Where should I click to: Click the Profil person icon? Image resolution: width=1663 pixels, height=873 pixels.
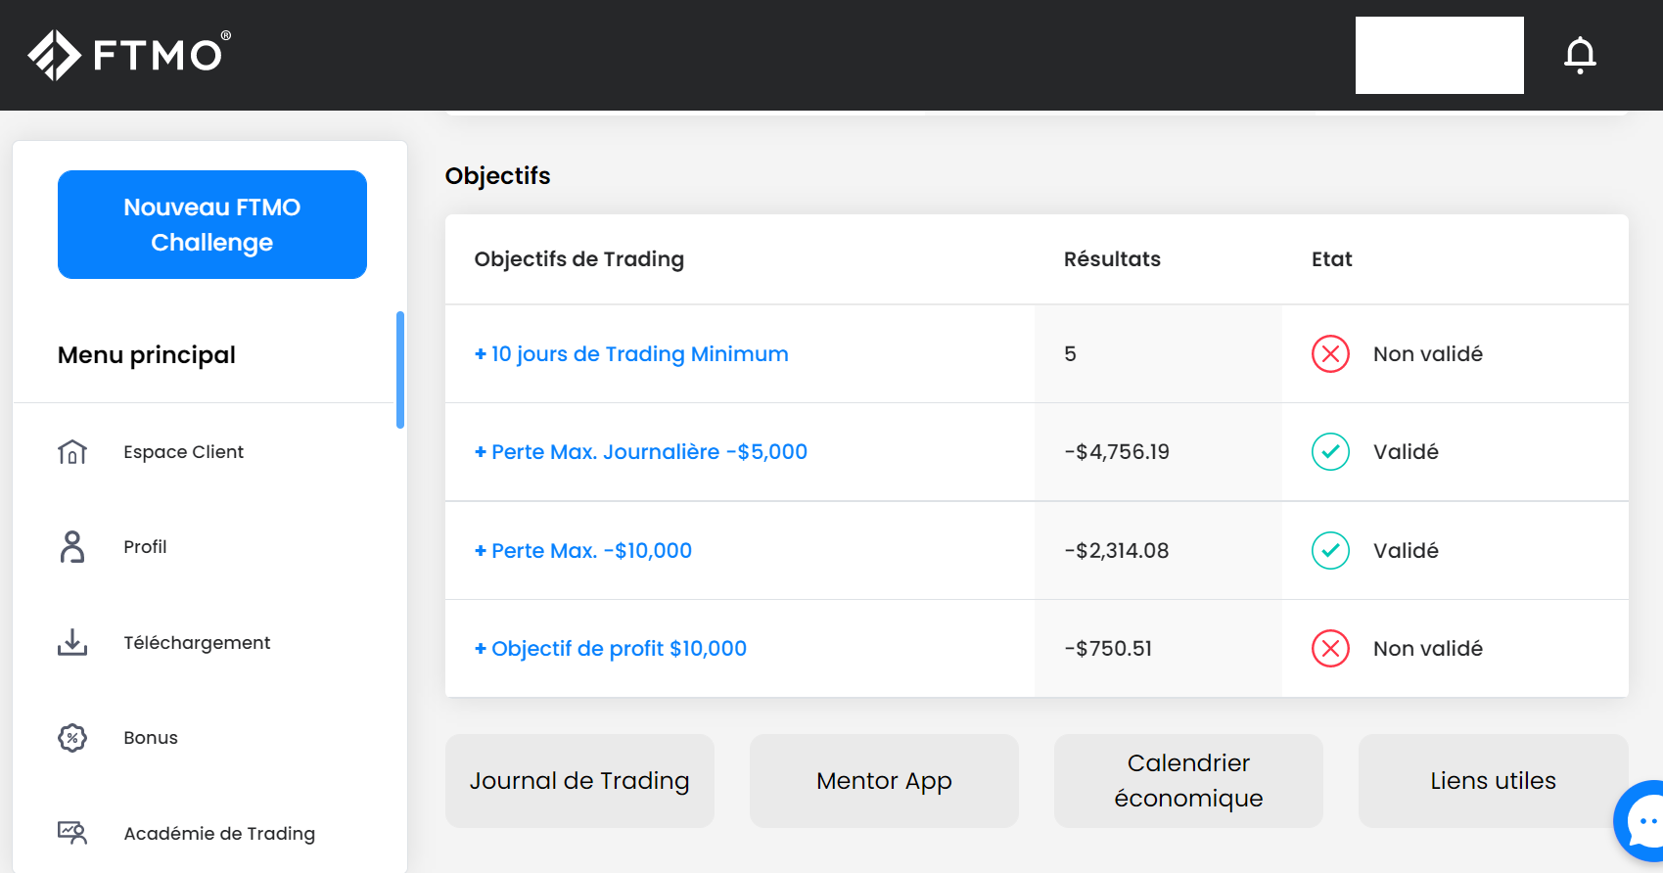click(x=72, y=547)
